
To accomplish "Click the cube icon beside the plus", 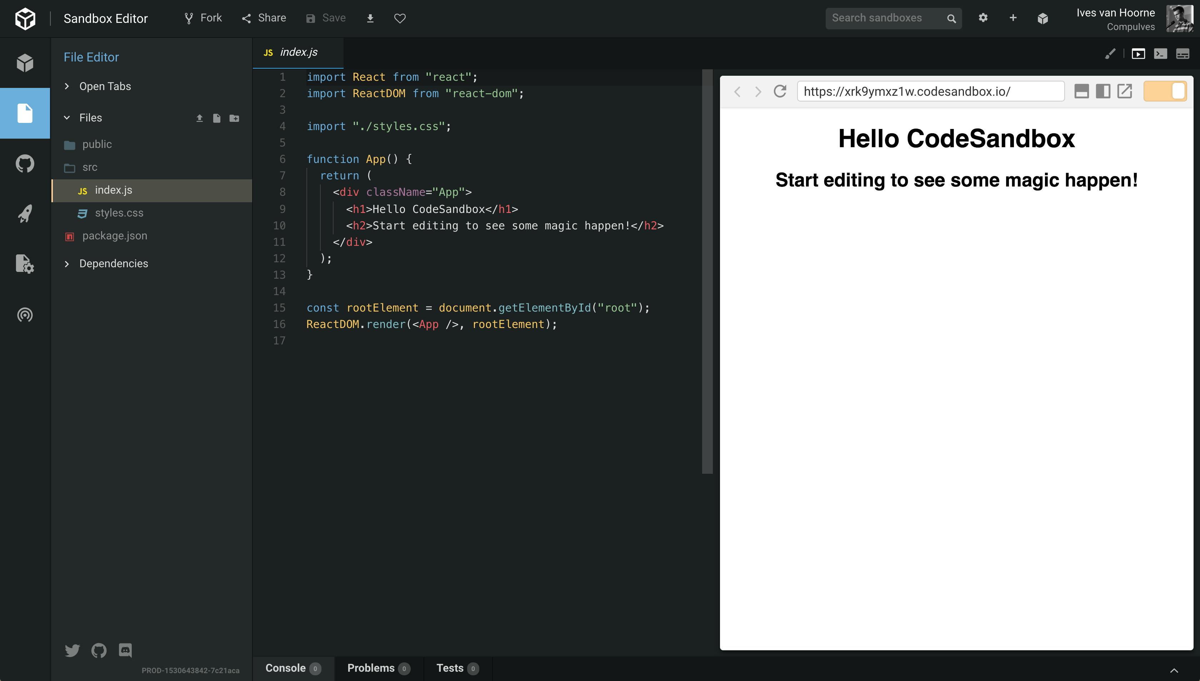I will click(1042, 18).
